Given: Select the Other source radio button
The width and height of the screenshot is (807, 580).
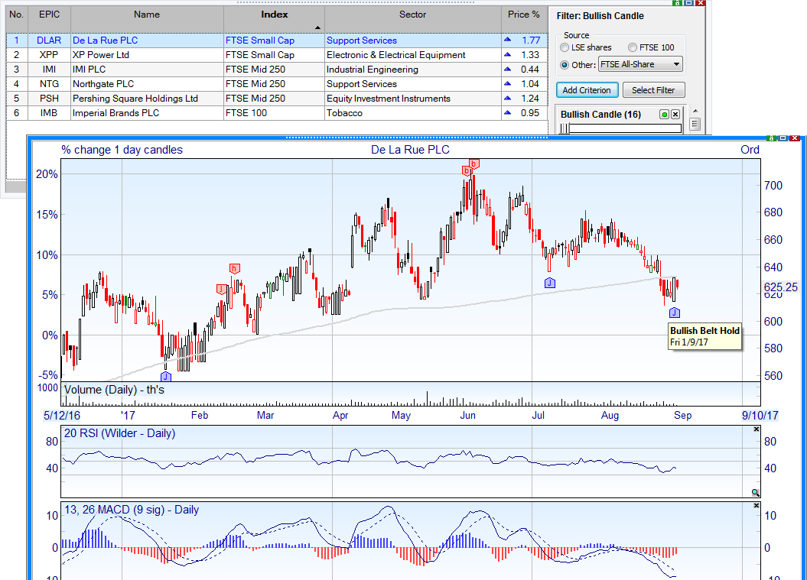Looking at the screenshot, I should (565, 65).
